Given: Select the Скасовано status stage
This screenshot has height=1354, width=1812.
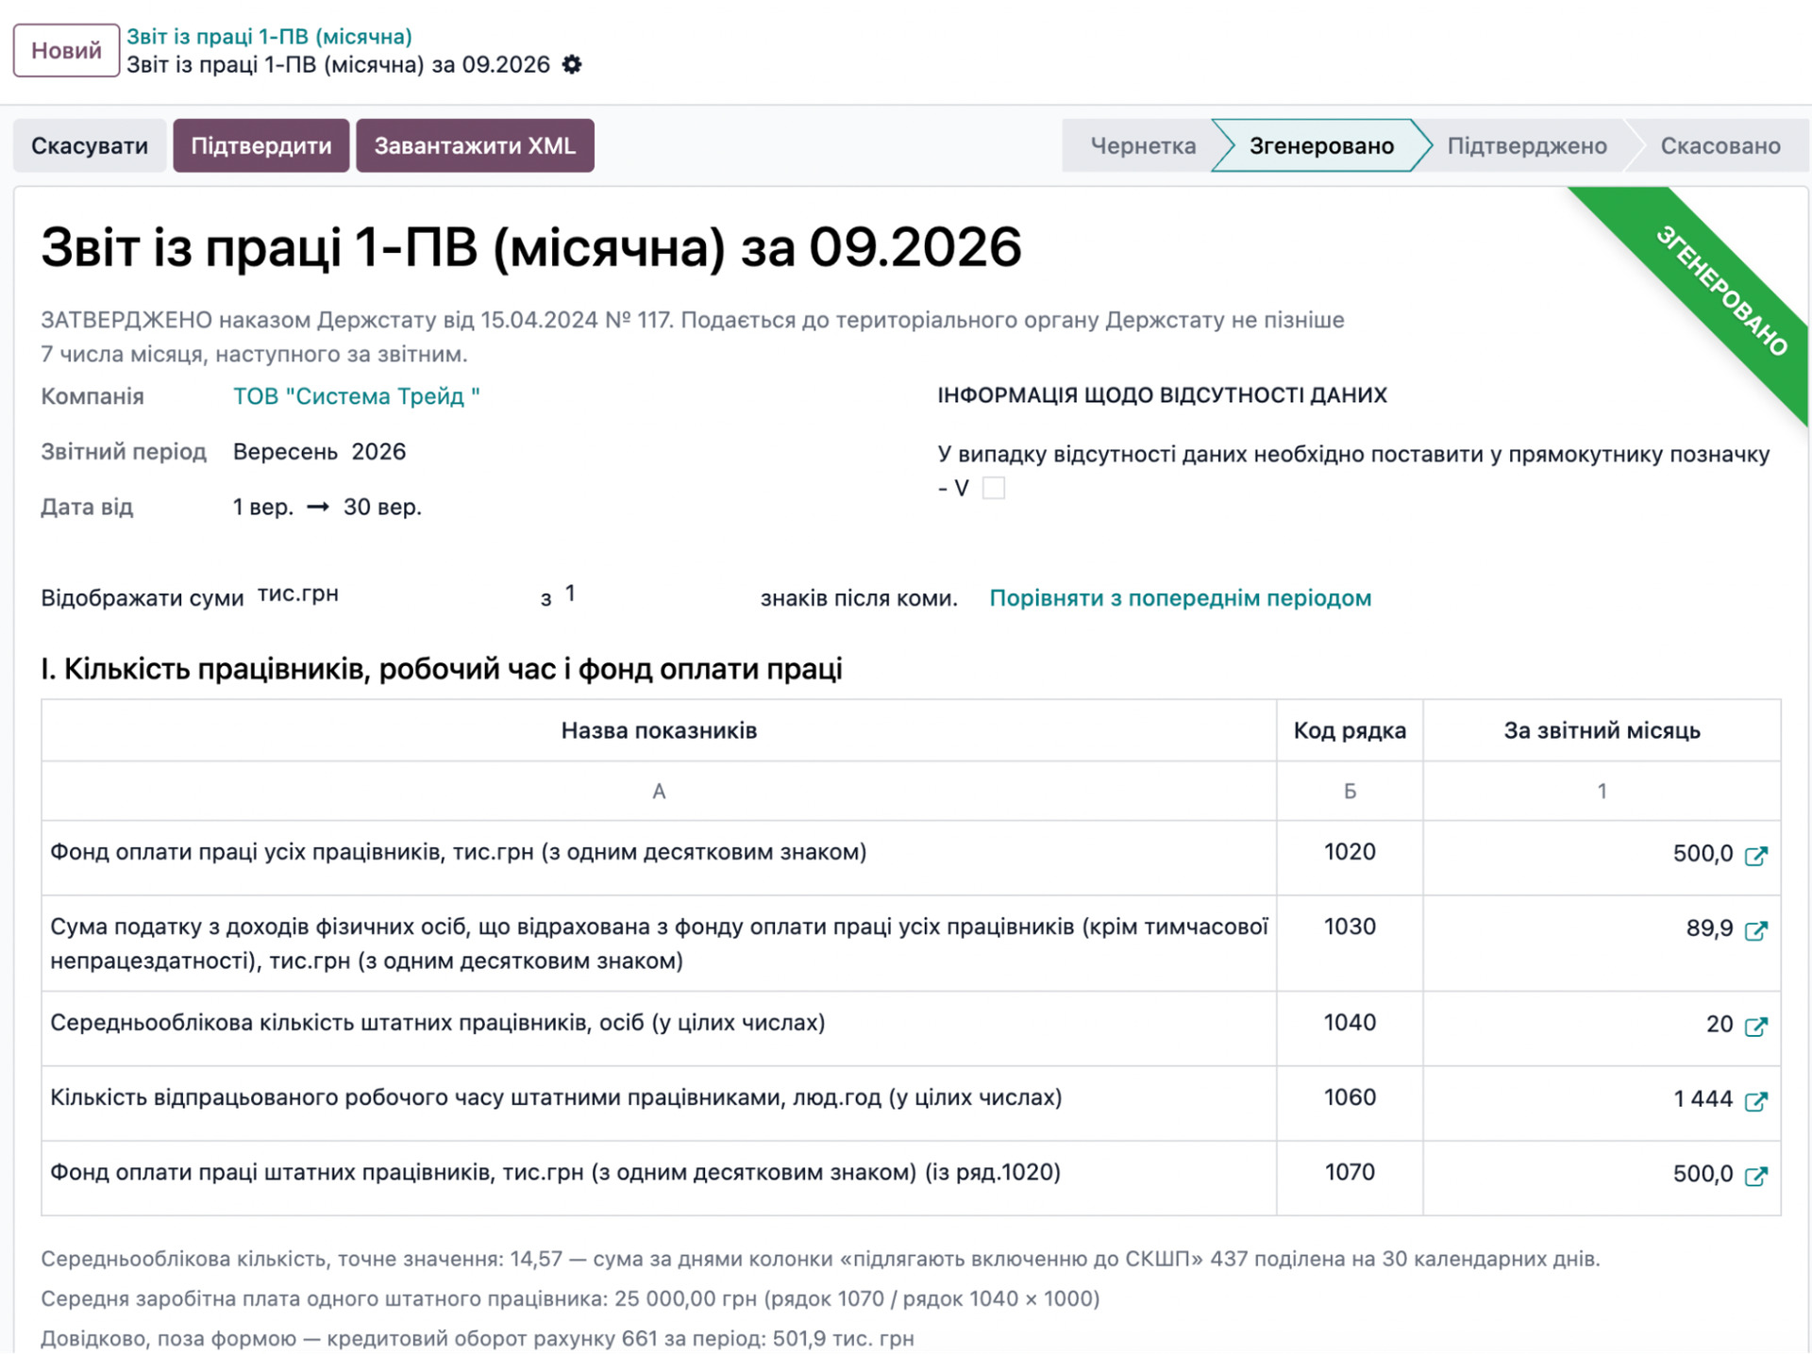Looking at the screenshot, I should pos(1720,145).
